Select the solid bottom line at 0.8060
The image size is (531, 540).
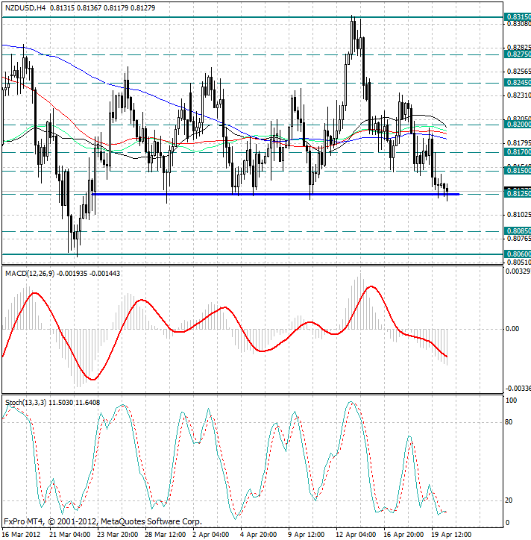252,254
